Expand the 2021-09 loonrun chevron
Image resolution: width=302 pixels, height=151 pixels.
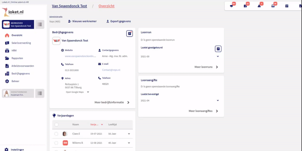pos(218,57)
